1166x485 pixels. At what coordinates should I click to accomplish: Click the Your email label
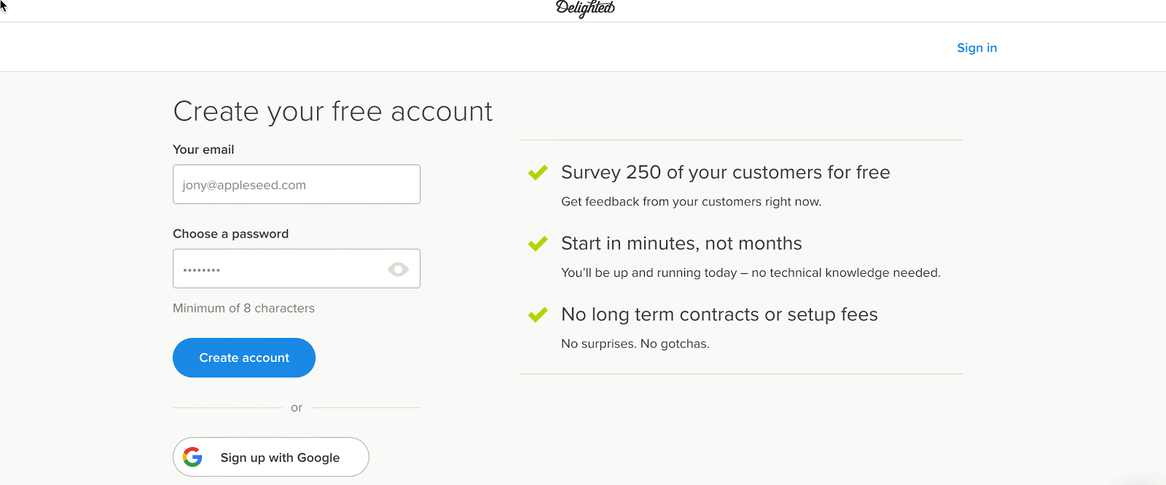(203, 149)
